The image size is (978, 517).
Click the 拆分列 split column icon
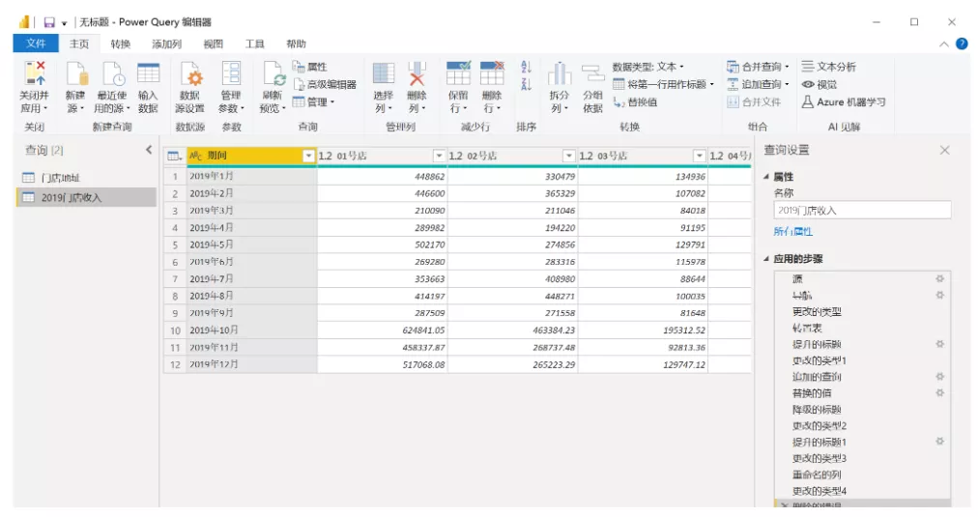(560, 73)
